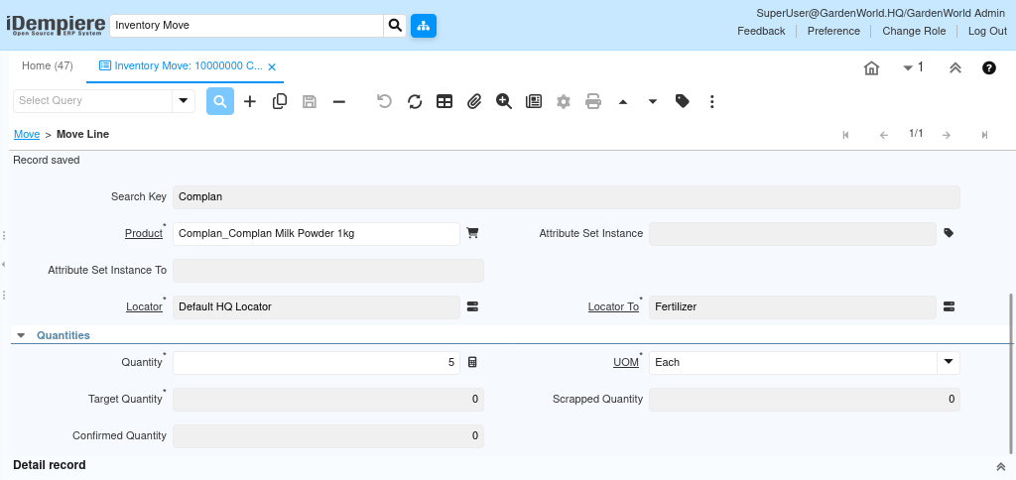Screen dimensions: 1016x480
Task: Click the Zoom Across icon
Action: [x=504, y=101]
